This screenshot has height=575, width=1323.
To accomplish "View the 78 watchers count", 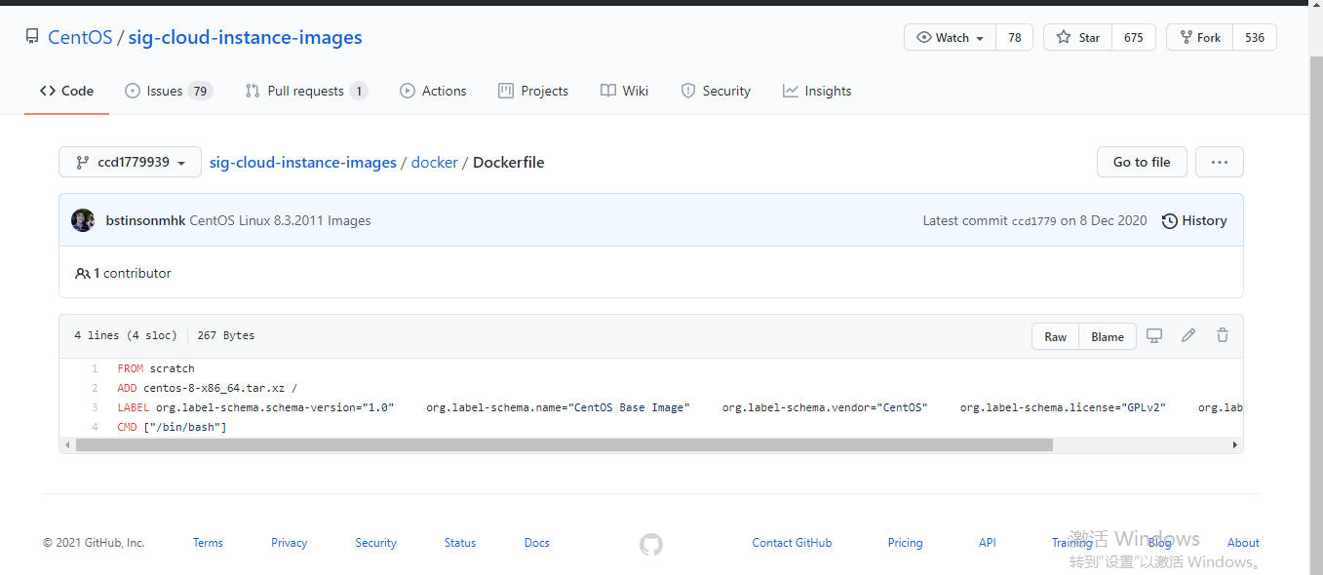I will coord(1014,37).
